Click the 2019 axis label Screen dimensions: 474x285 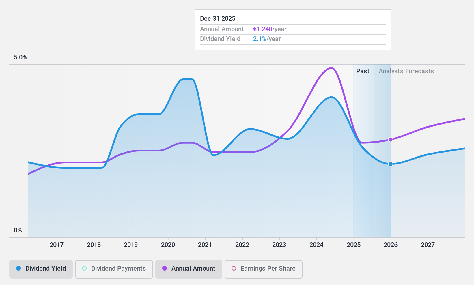131,245
